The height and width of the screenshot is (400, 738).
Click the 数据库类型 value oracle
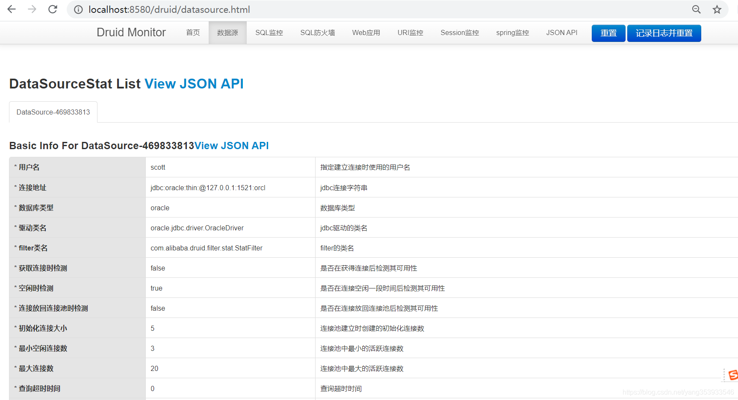pyautogui.click(x=160, y=208)
